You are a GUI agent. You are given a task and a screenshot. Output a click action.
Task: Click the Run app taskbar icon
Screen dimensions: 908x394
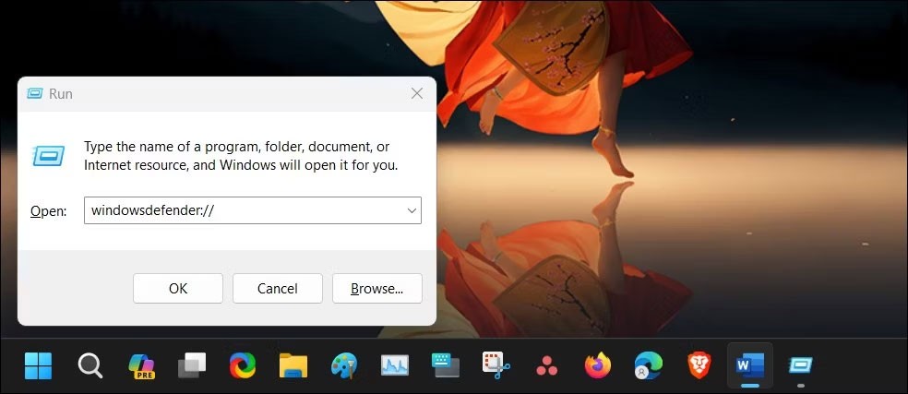coord(800,366)
